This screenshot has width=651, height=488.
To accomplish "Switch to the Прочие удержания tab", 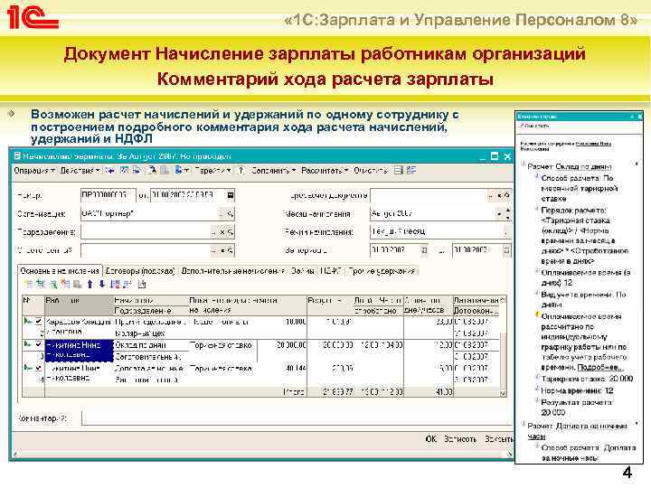I will (382, 271).
